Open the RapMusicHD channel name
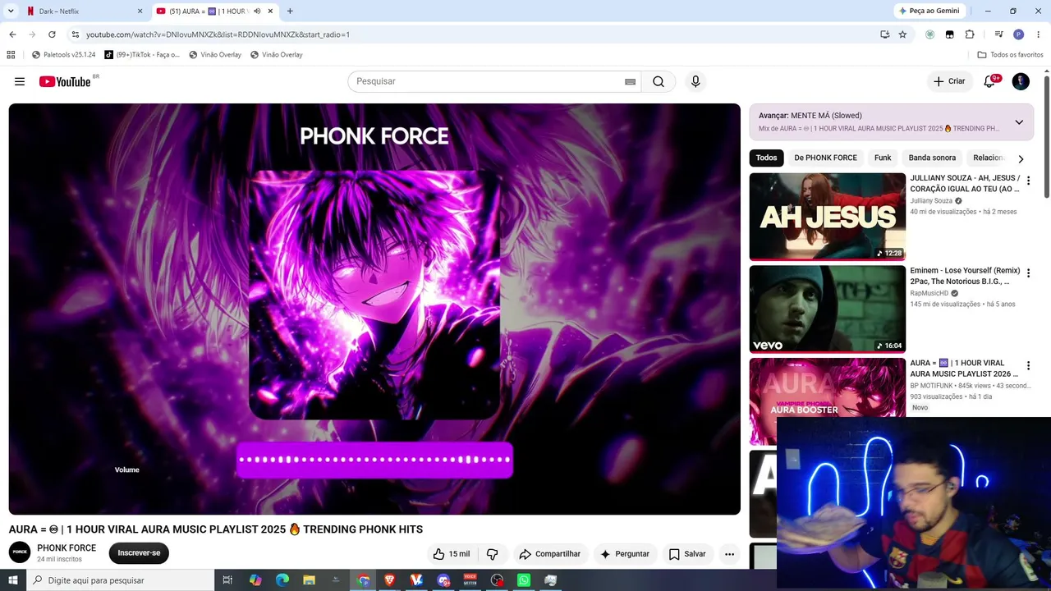This screenshot has width=1051, height=591. pos(929,293)
